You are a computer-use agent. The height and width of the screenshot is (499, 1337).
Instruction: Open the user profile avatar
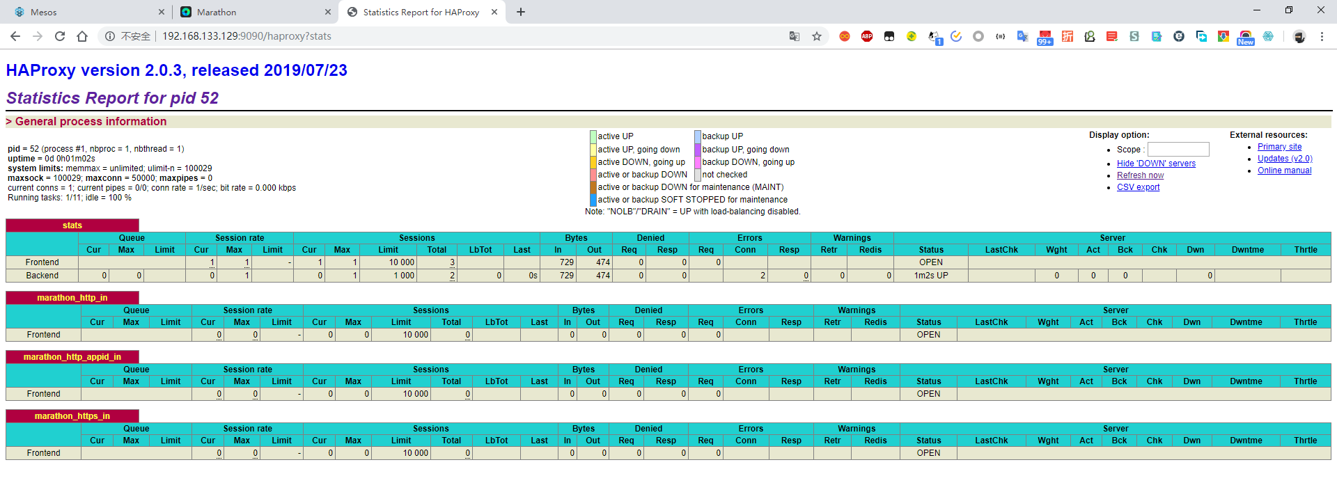pos(1299,36)
